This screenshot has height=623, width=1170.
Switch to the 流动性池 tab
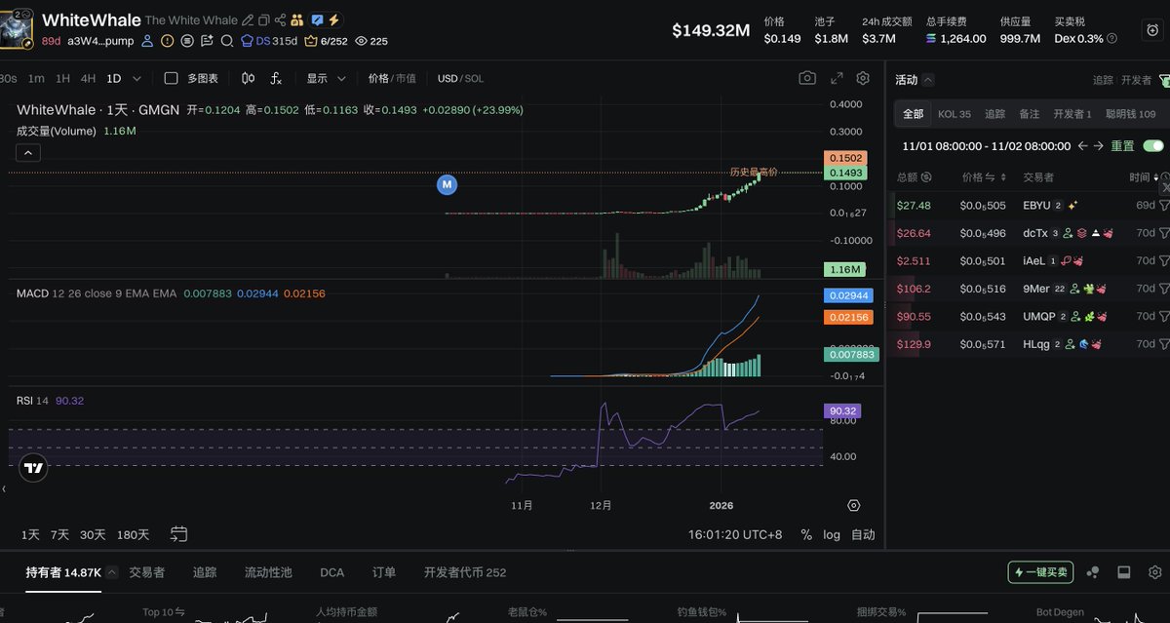click(268, 572)
